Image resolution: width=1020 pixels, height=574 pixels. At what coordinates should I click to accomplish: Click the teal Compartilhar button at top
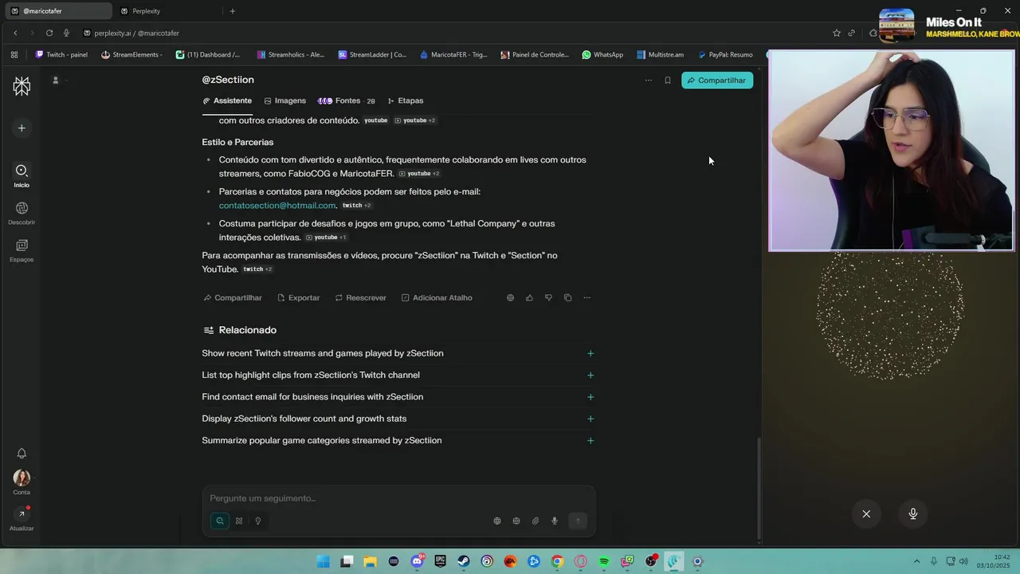coord(717,81)
